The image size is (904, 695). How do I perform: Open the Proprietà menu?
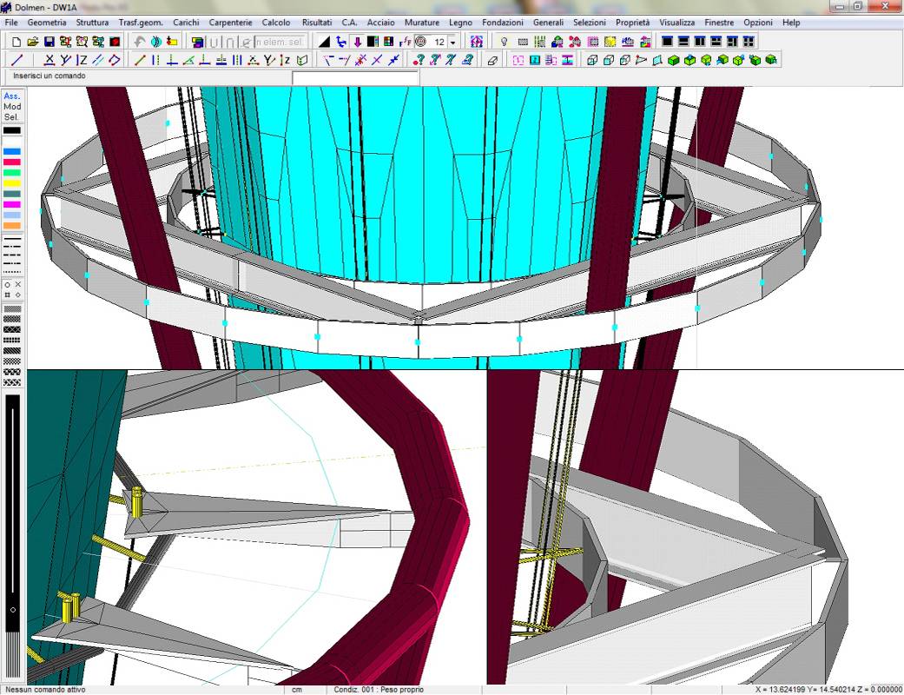(632, 23)
